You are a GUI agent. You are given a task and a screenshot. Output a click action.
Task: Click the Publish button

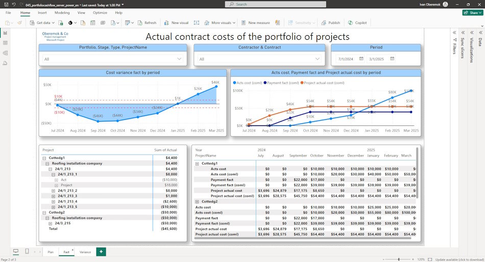331,23
